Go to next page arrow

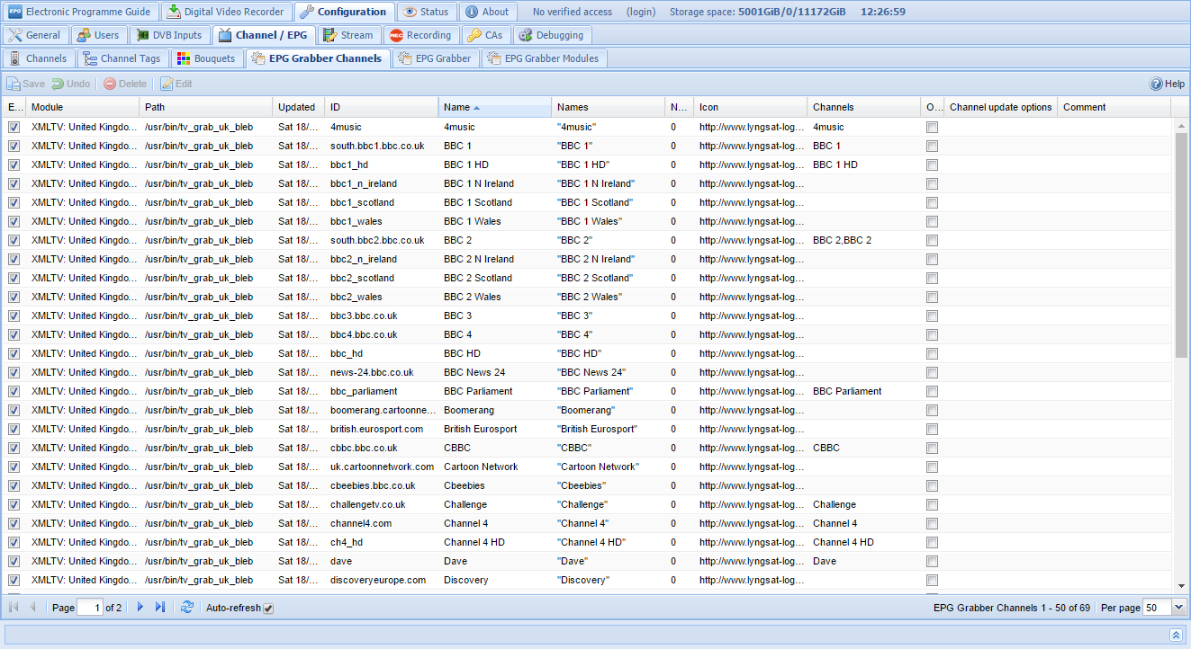(140, 608)
